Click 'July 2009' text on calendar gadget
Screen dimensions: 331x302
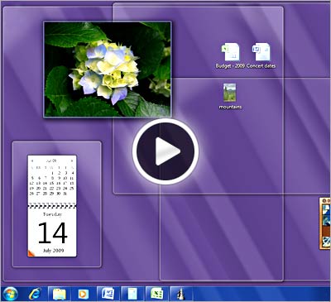pyautogui.click(x=53, y=251)
